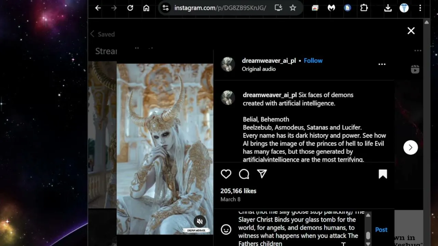
Task: Open the browser Downloads panel
Action: point(388,8)
